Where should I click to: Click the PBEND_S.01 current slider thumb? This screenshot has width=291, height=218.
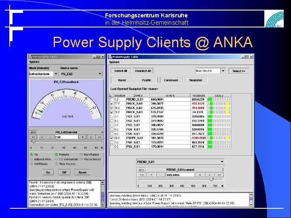(x=211, y=179)
